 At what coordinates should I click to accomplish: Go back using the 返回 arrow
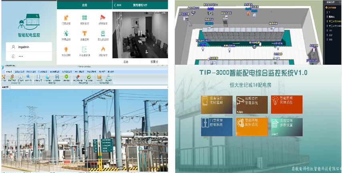pos(117,5)
